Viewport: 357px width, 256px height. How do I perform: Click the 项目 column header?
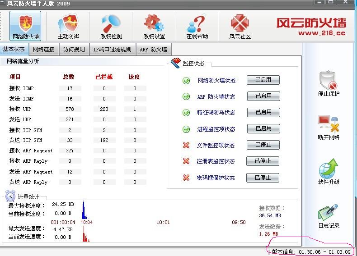click(x=15, y=77)
